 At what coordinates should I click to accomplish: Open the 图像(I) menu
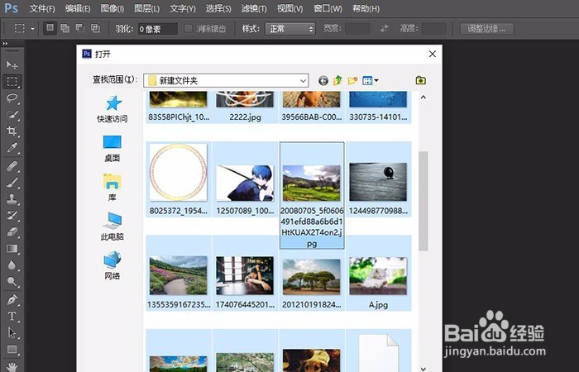[112, 8]
